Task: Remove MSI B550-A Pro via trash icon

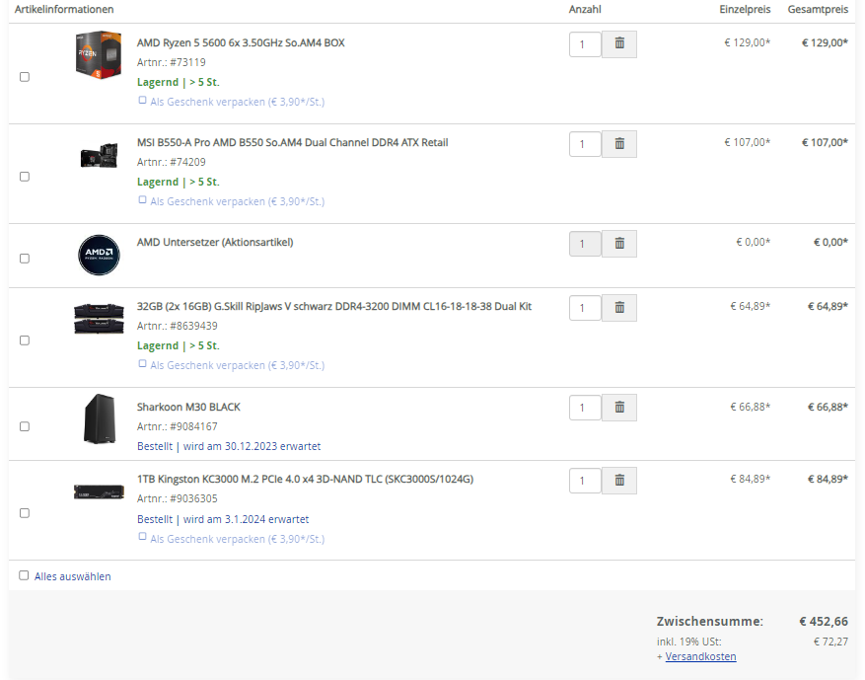Action: click(x=619, y=144)
